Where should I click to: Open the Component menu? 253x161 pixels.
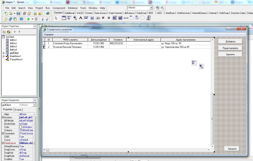(59, 8)
